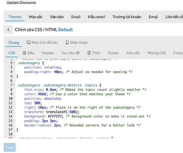183x153 pixels.
Task: Click the document icon beside Đầu
Action: (x=24, y=53)
